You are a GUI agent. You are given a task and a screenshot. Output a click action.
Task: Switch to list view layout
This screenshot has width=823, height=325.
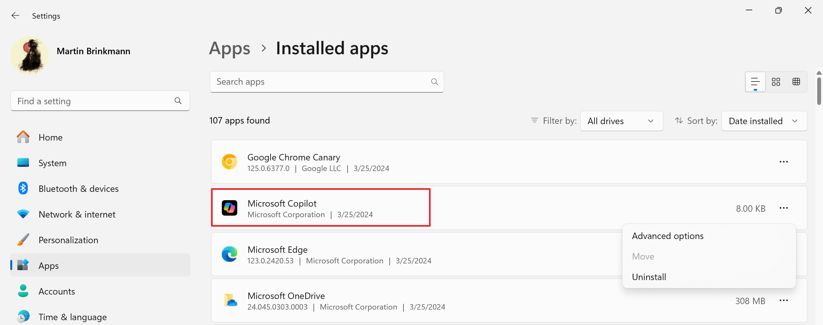(x=755, y=82)
